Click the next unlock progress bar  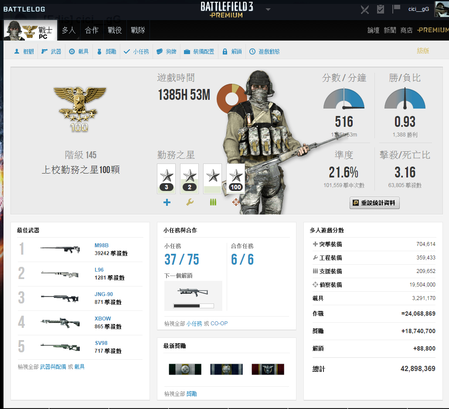pyautogui.click(x=194, y=306)
